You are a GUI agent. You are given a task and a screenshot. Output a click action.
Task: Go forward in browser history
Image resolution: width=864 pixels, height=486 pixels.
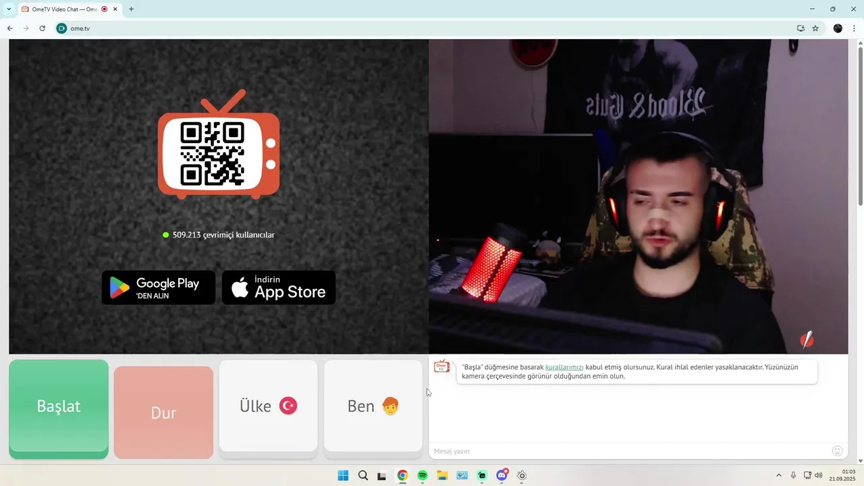26,28
